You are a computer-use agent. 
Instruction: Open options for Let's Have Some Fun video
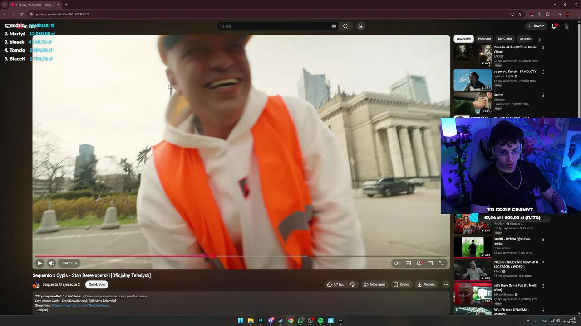click(543, 286)
